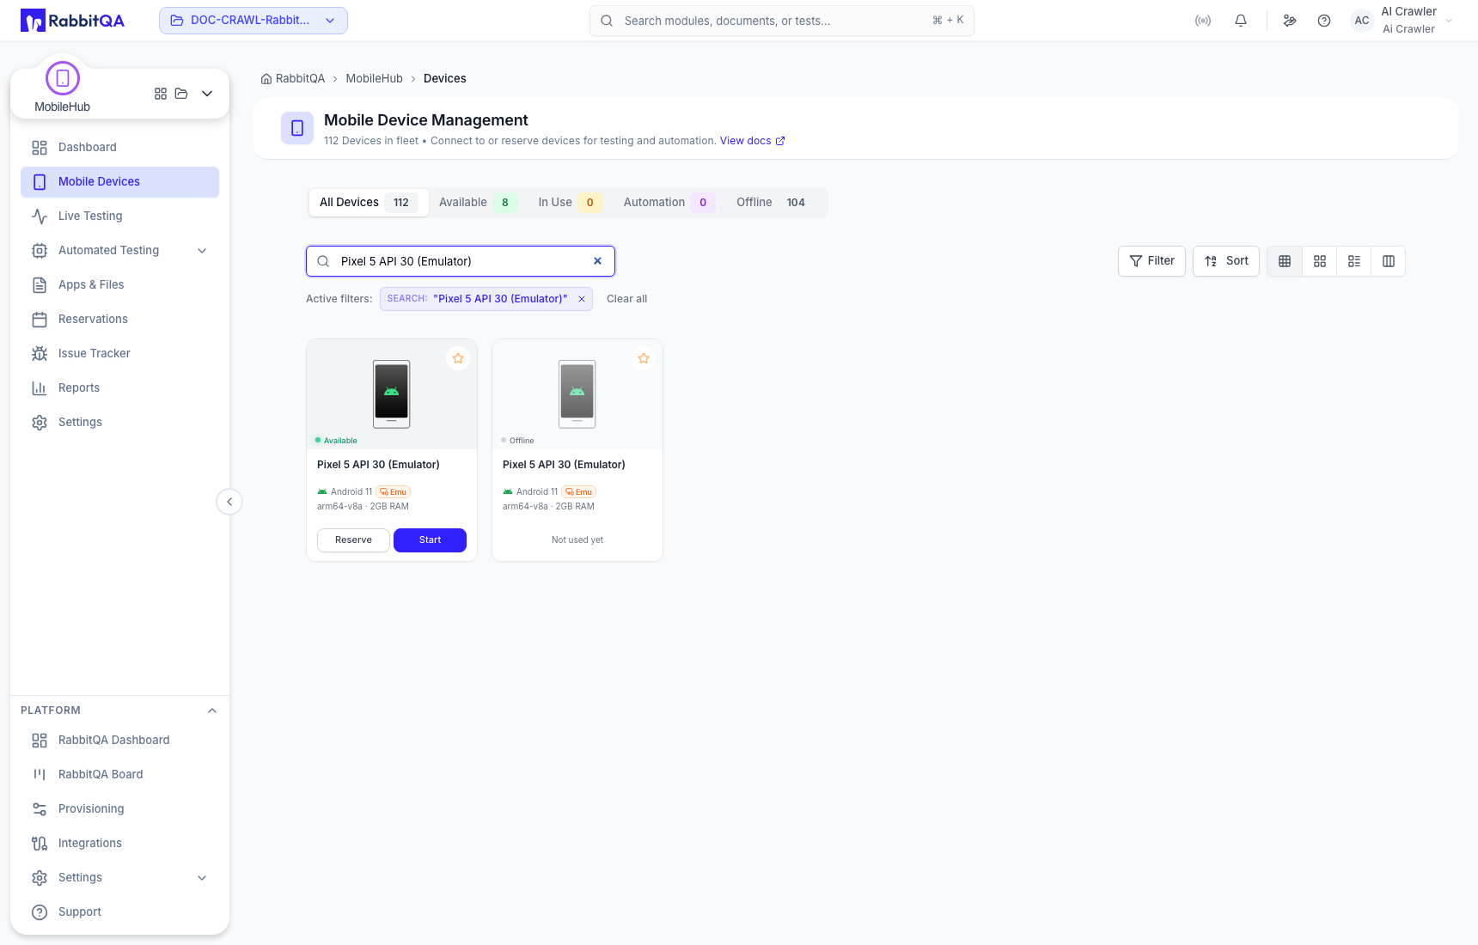Favorite the Available Pixel 5 emulator
1478x945 pixels.
tap(458, 358)
